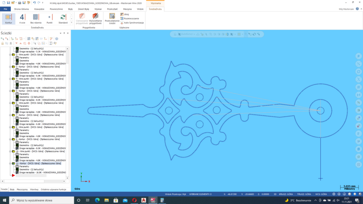Click zoom plus icon on right viewport bar
Viewport: 363px width, 204px height.
(359, 56)
